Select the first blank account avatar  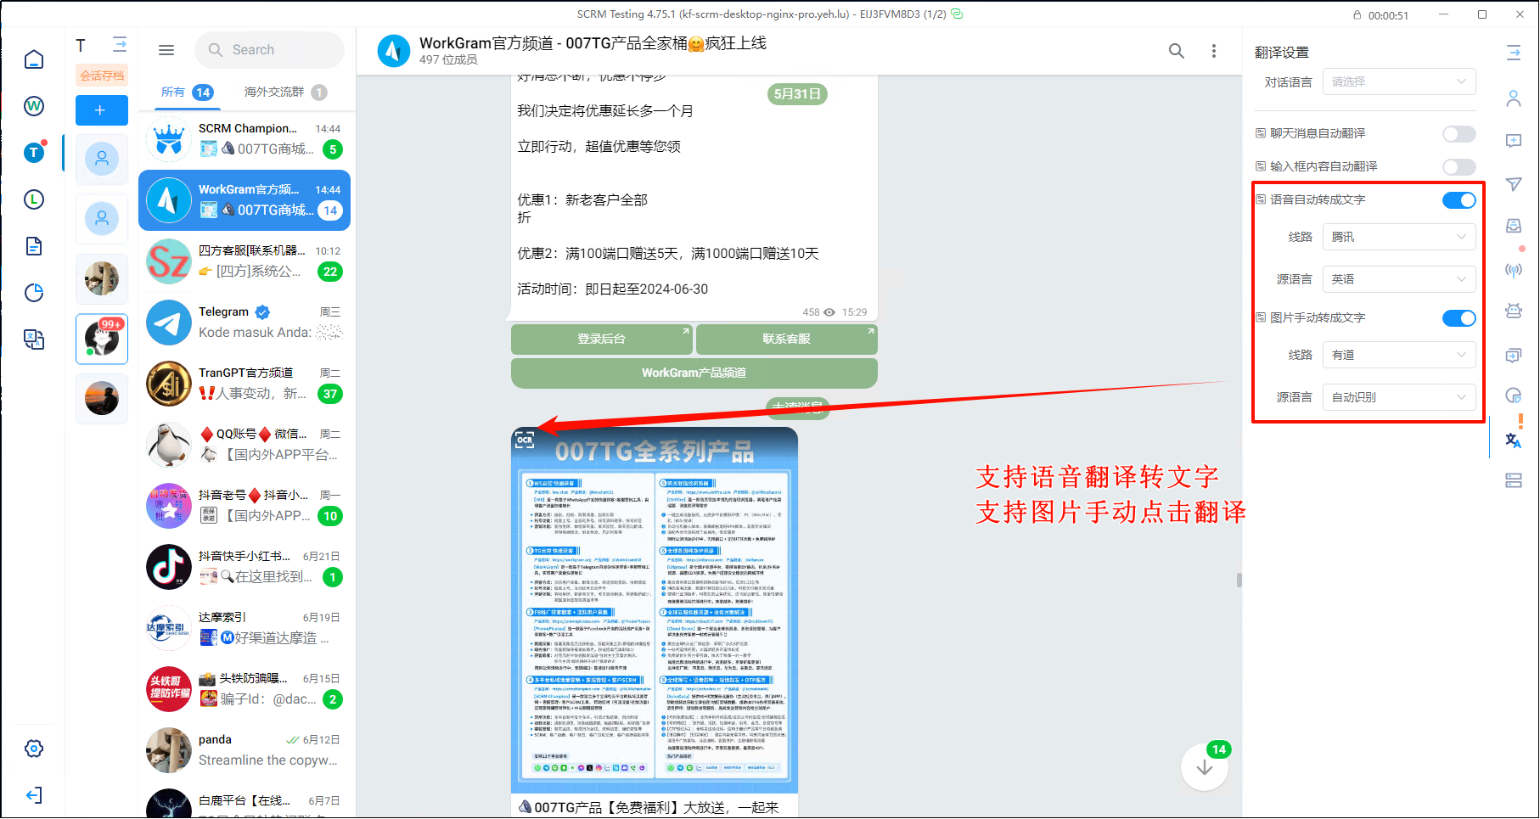(x=102, y=159)
